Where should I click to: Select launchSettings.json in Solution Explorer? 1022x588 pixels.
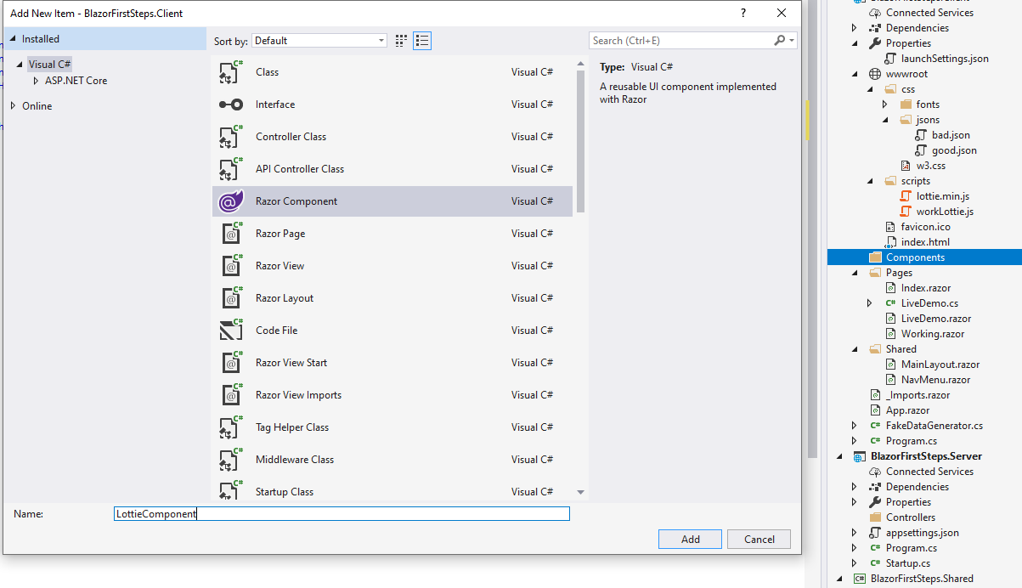(945, 59)
